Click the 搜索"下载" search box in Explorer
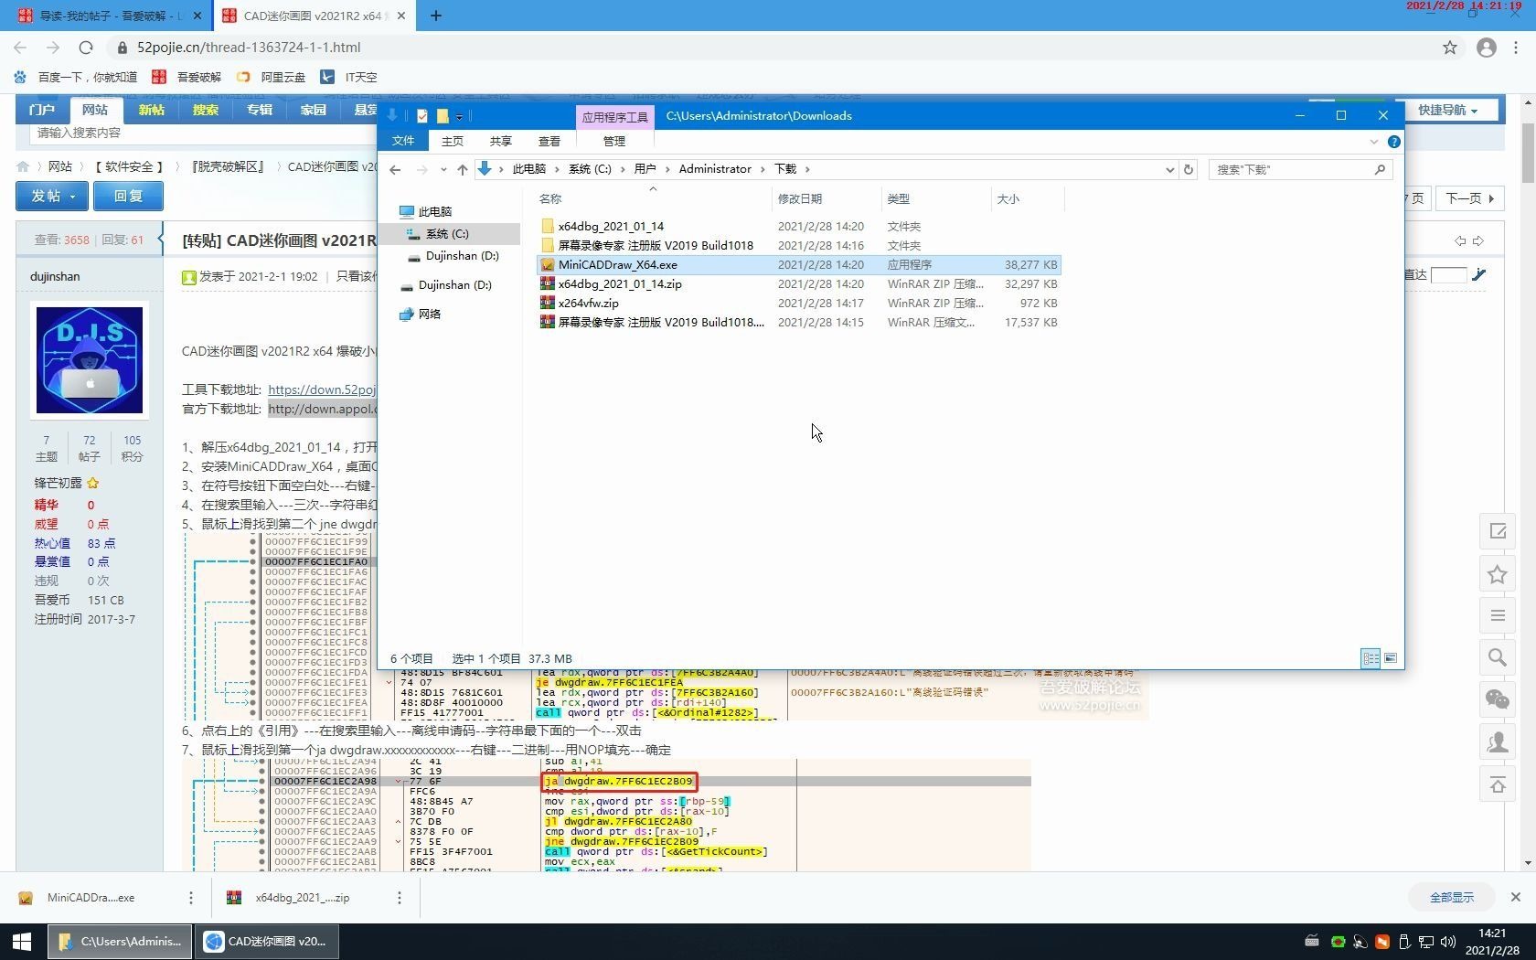 (x=1298, y=169)
